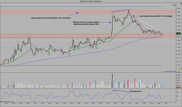Image resolution: width=182 pixels, height=107 pixels.
Task: Click the 1.6230 price axis label
Action: [x=179, y=19]
